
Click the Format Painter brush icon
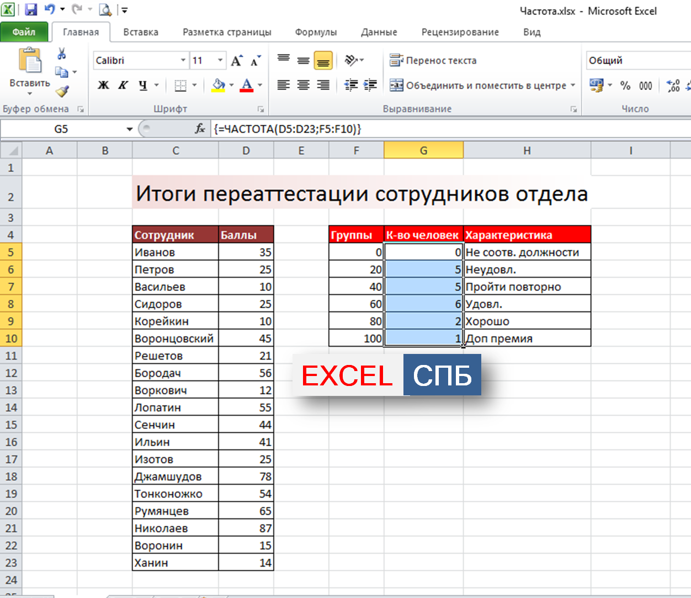pyautogui.click(x=62, y=92)
